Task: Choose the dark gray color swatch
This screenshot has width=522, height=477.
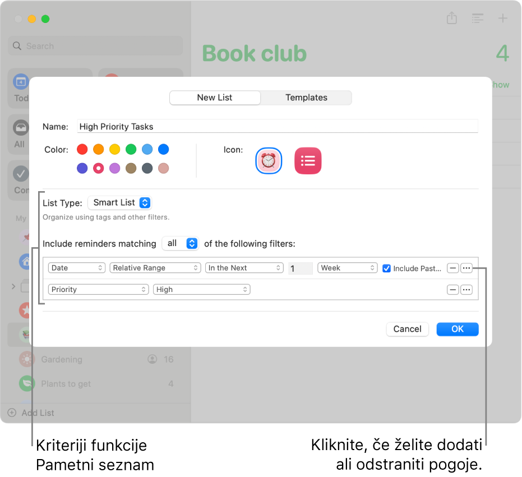Action: (x=147, y=168)
